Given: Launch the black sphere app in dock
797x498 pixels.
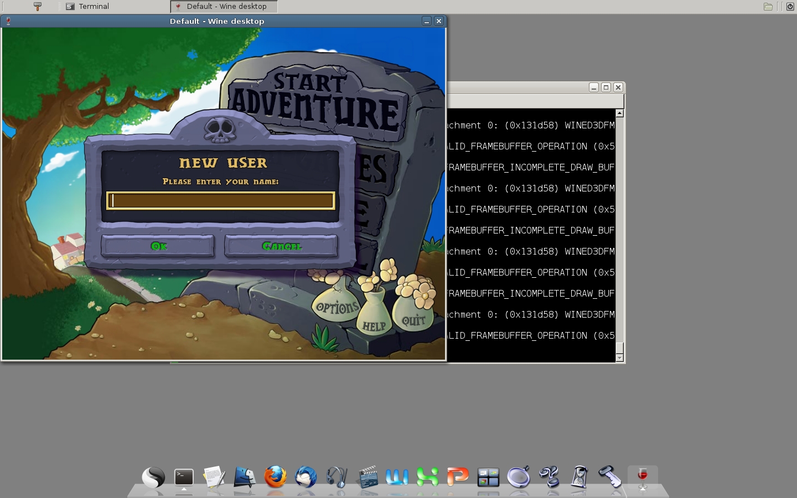Looking at the screenshot, I should pos(153,477).
